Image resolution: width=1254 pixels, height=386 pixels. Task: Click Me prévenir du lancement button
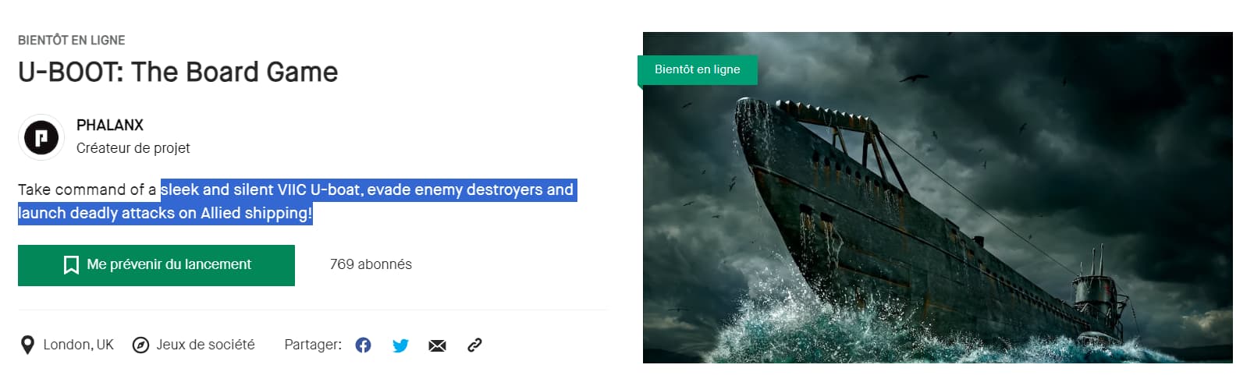tap(156, 265)
